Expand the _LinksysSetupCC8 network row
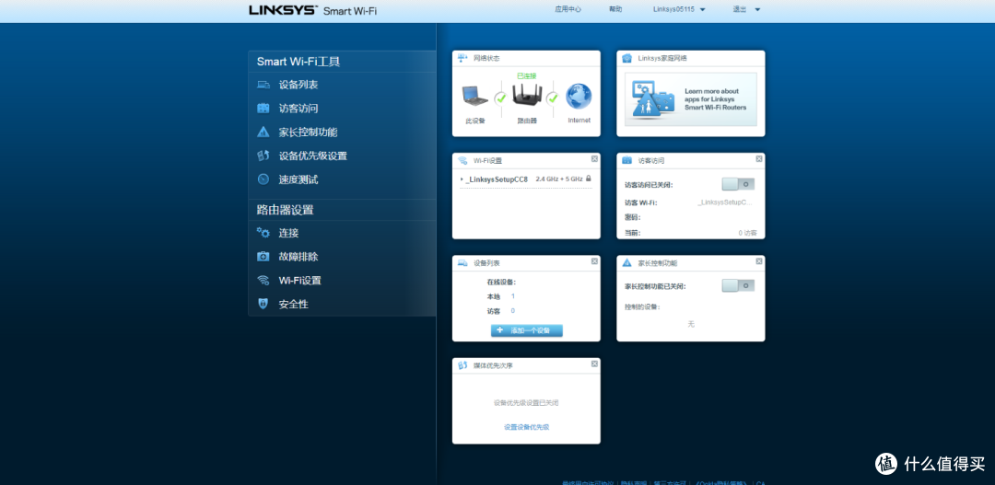 [x=526, y=179]
